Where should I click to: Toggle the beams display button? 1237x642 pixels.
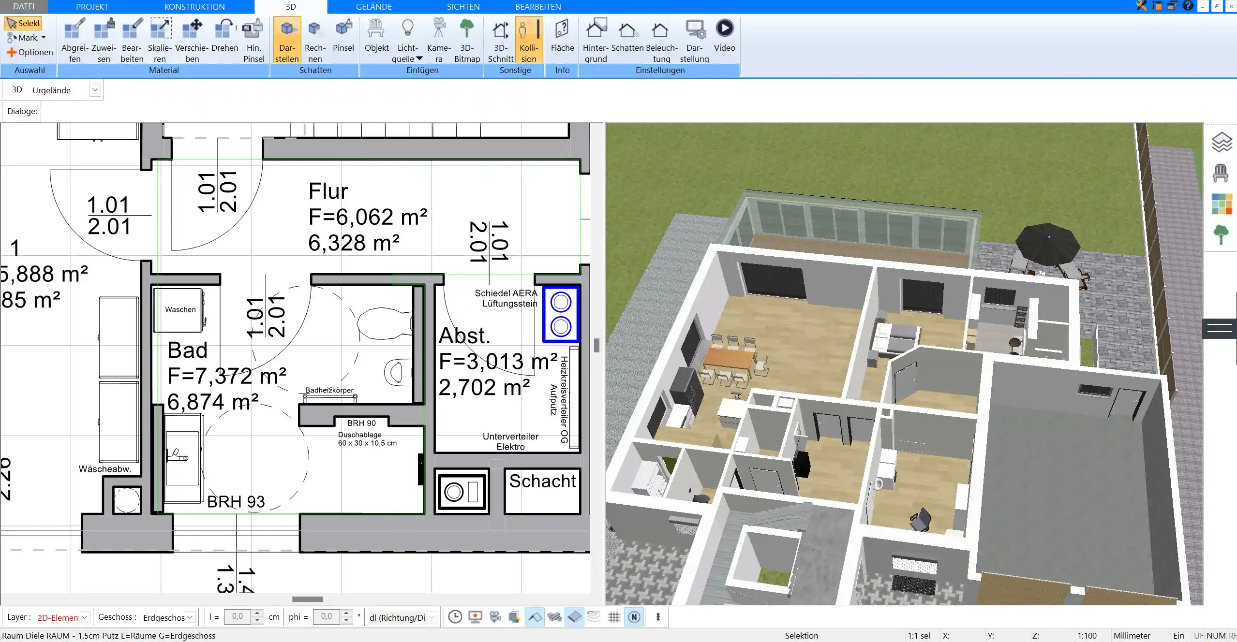(554, 617)
